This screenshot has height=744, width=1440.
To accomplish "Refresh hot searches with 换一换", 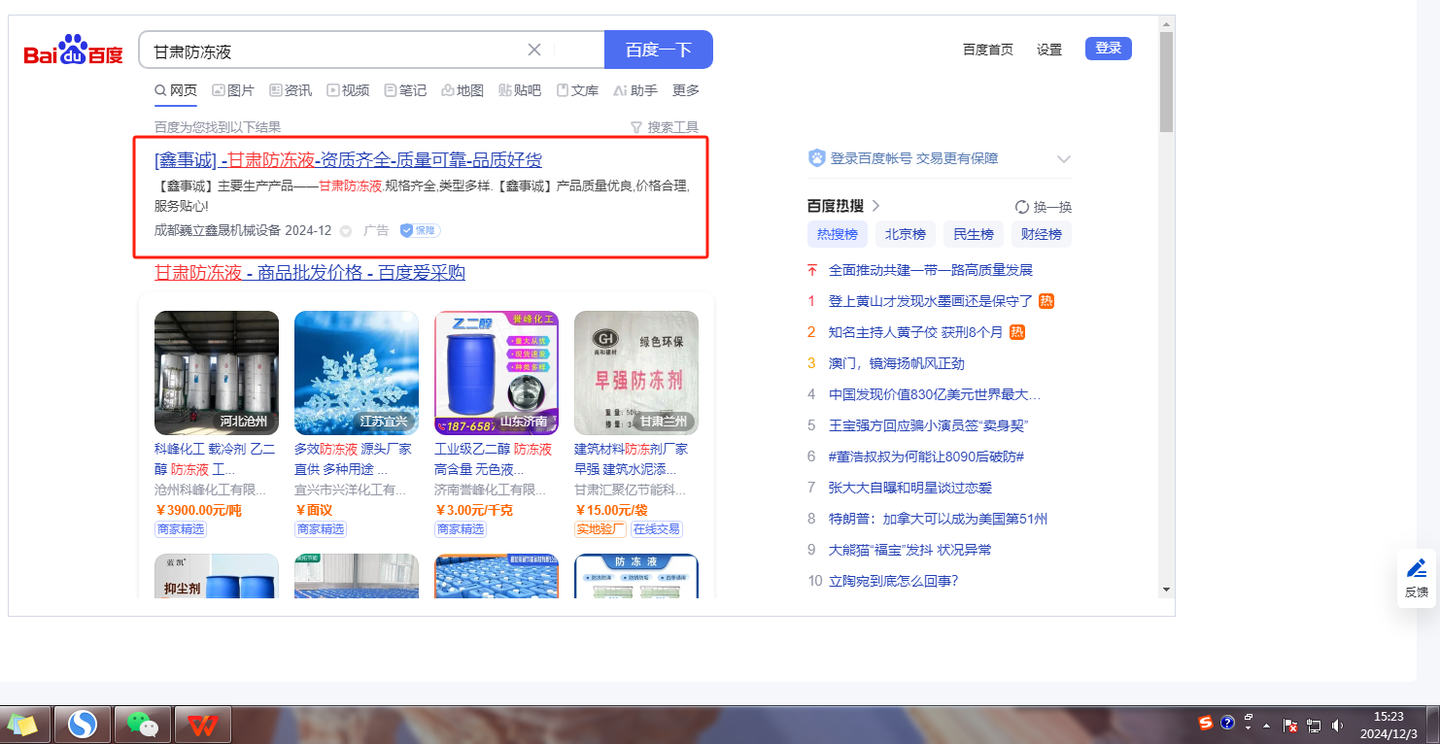I will (x=1044, y=207).
